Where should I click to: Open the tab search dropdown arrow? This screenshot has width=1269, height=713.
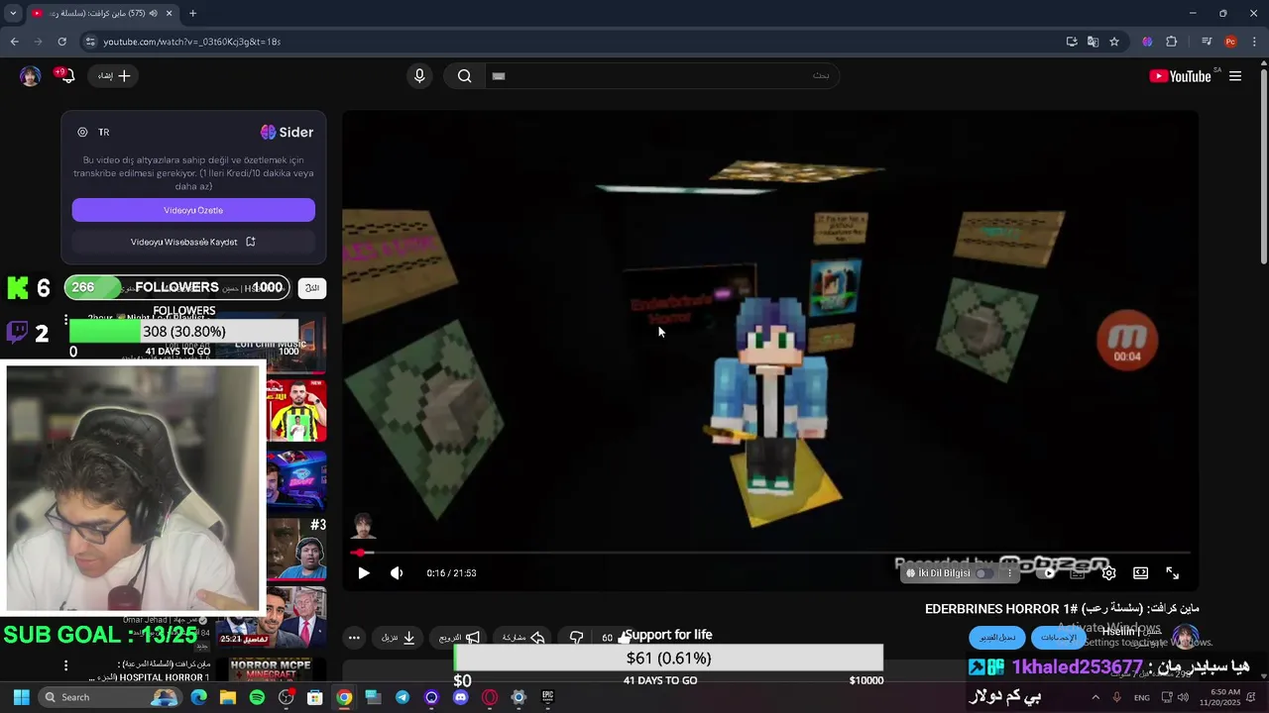(x=13, y=14)
